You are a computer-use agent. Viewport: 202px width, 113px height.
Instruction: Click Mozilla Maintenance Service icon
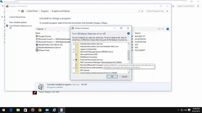point(37,47)
